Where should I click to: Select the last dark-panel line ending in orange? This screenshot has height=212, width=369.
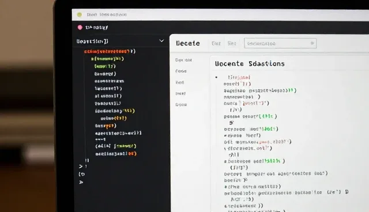116,154
